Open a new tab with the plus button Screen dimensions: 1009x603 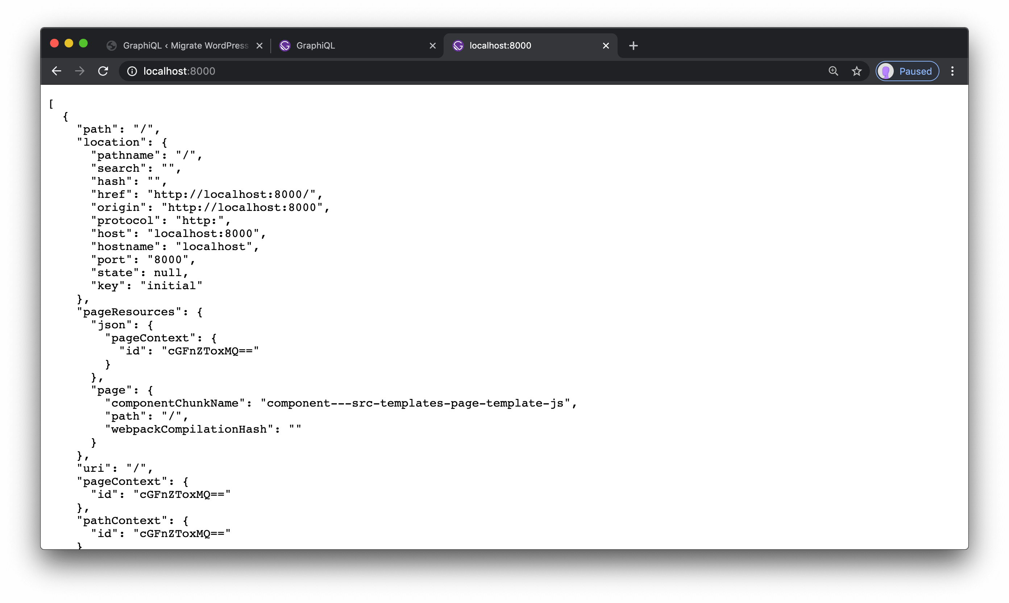tap(633, 46)
